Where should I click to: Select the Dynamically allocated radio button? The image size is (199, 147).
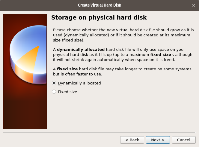tap(54, 83)
